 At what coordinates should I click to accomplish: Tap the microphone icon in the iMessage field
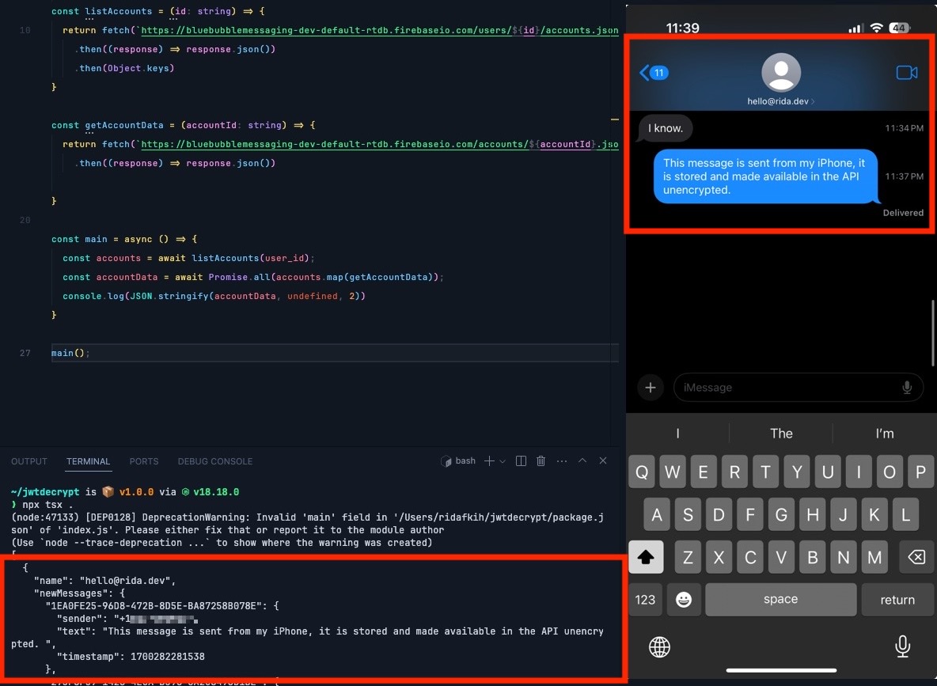[906, 387]
